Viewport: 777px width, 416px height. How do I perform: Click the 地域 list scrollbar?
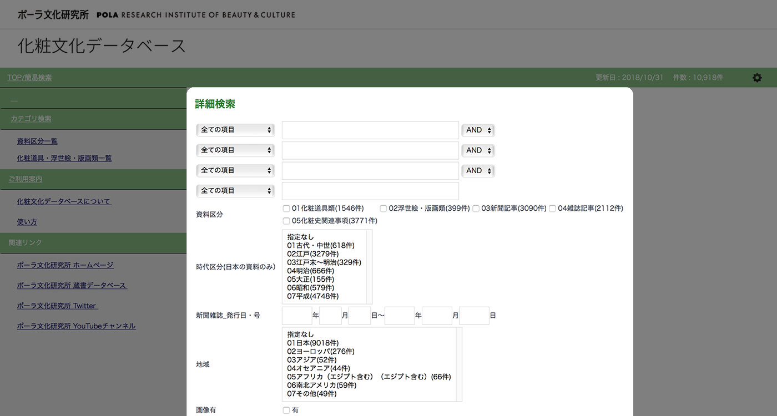coord(459,364)
